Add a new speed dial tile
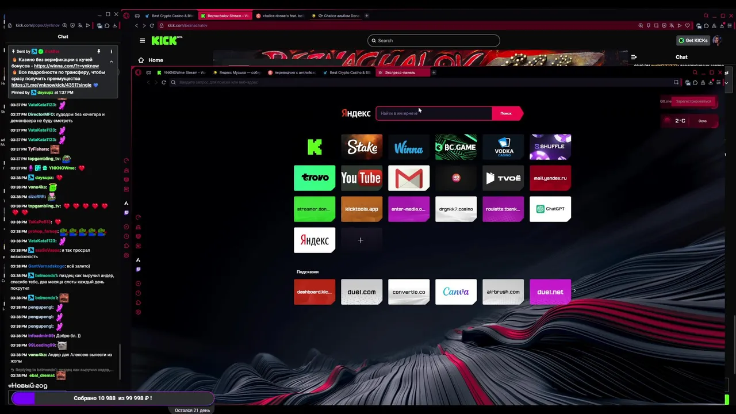The width and height of the screenshot is (736, 414). [x=361, y=240]
